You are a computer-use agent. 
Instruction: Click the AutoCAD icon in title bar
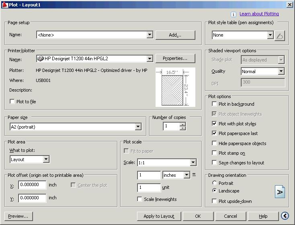(x=5, y=5)
